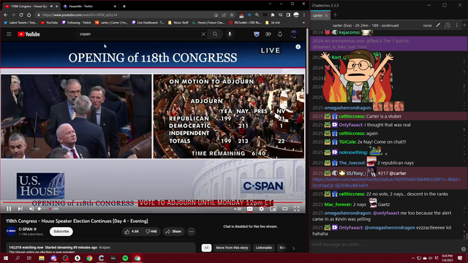This screenshot has height=263, width=468.
Task: Open the 'Music Stuff' bookmark folder
Action: coord(178,23)
